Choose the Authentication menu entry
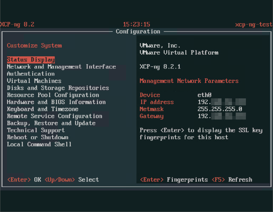The height and width of the screenshot is (212, 273). pos(31,74)
